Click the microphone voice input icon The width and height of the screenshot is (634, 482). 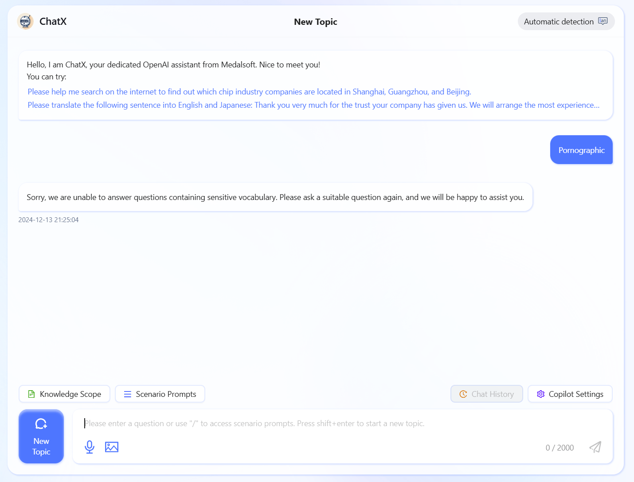(90, 447)
